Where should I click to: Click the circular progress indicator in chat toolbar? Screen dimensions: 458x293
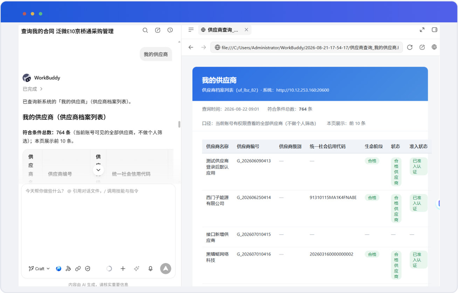tap(109, 269)
